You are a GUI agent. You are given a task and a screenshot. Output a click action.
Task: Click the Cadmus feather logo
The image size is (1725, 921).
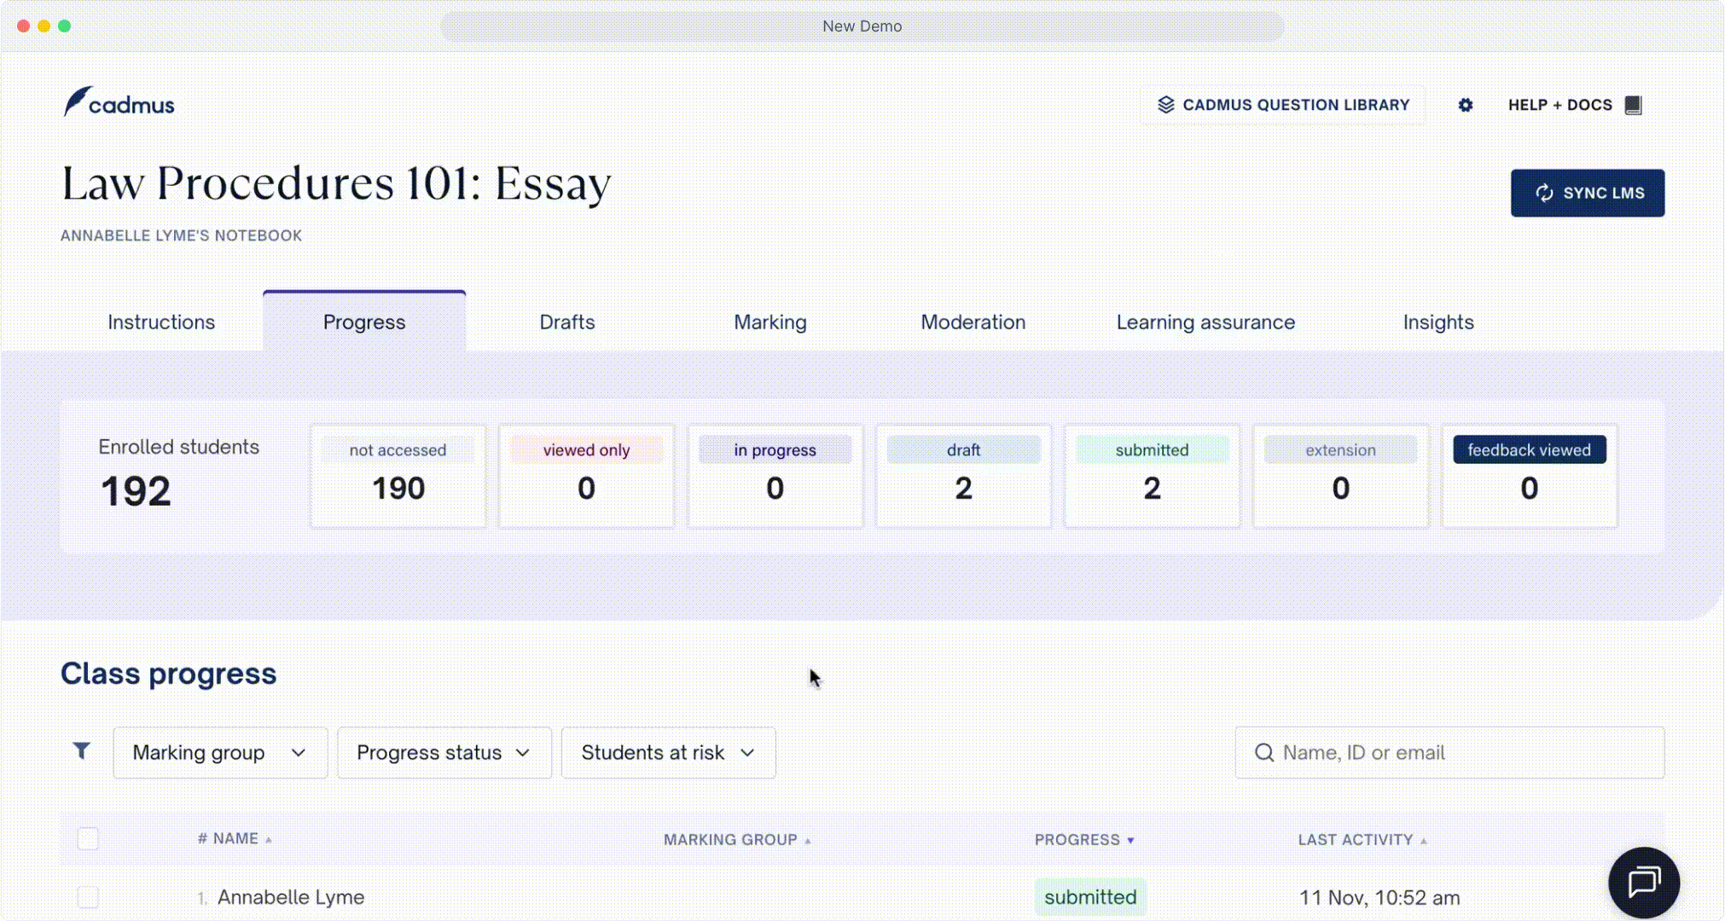[x=77, y=101]
